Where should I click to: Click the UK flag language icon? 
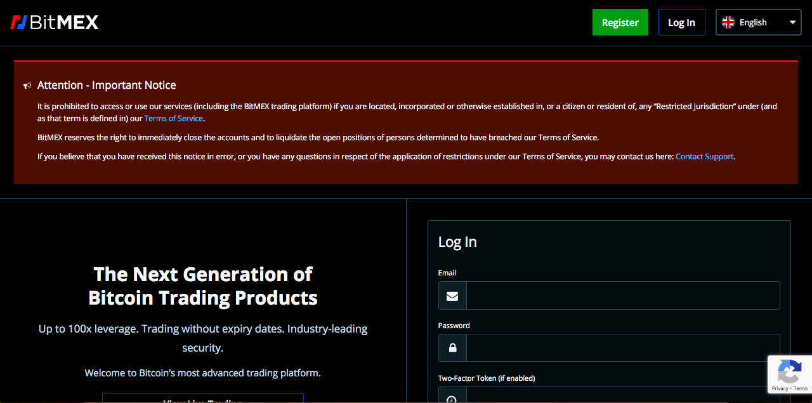tap(728, 22)
